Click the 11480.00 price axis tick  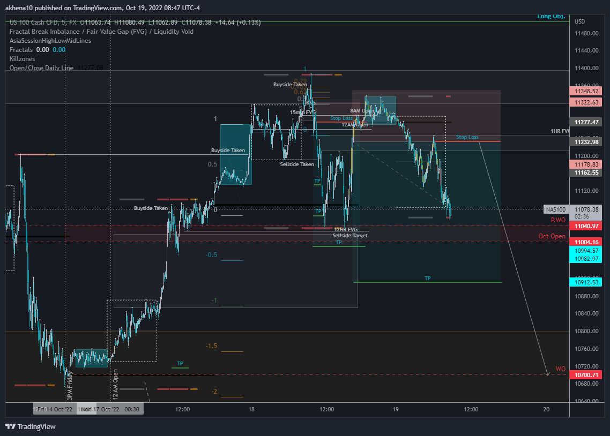[x=586, y=33]
